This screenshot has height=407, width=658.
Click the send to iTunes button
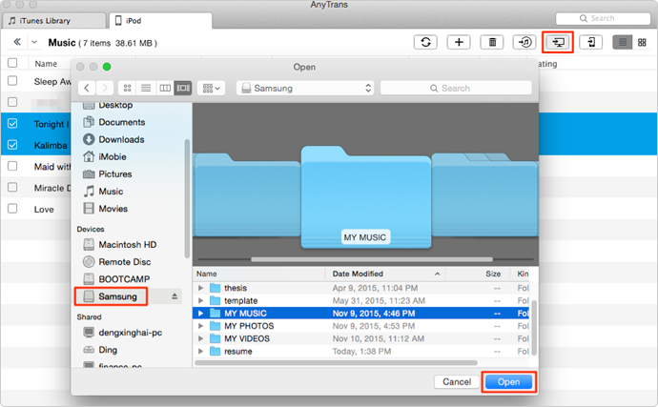[x=524, y=42]
